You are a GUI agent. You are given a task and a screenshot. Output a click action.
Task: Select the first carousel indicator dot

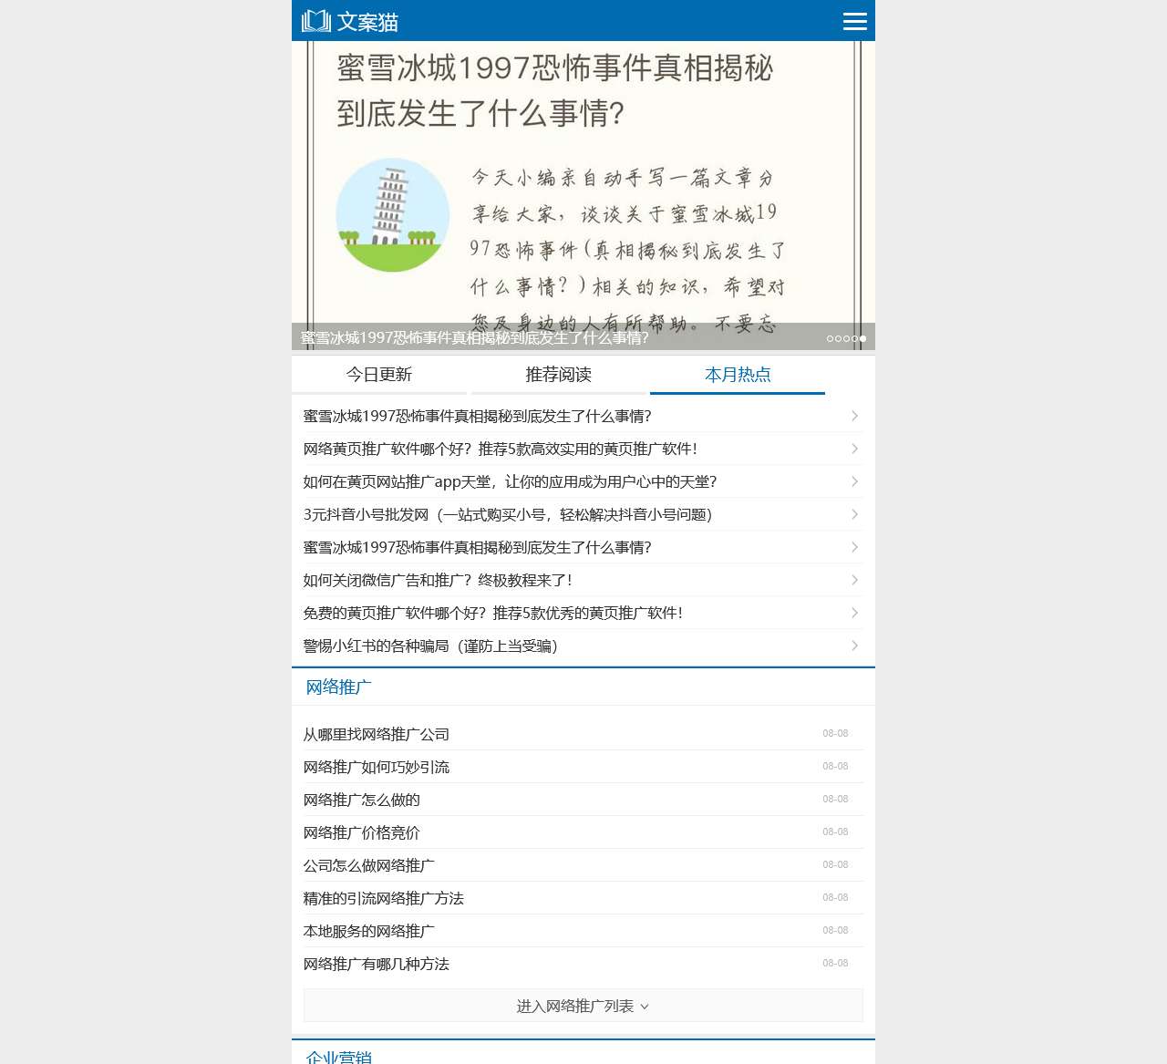(x=830, y=338)
